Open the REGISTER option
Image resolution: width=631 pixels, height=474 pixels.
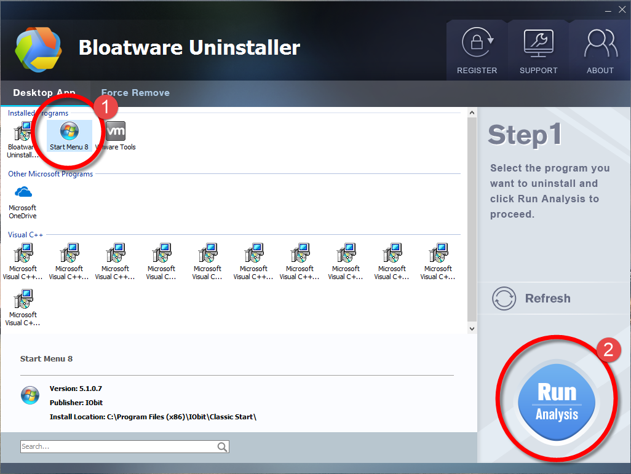coord(477,50)
